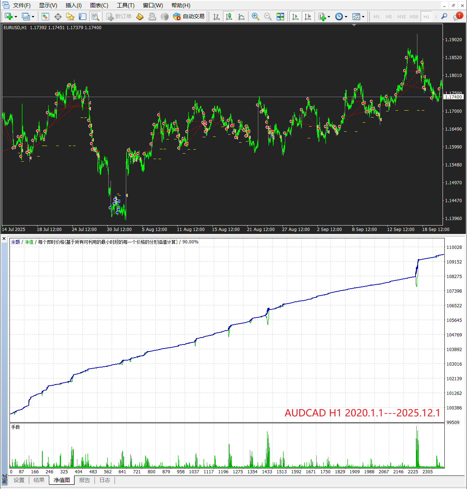Toggle chart shift from right edge
This screenshot has height=489, width=467.
[308, 16]
